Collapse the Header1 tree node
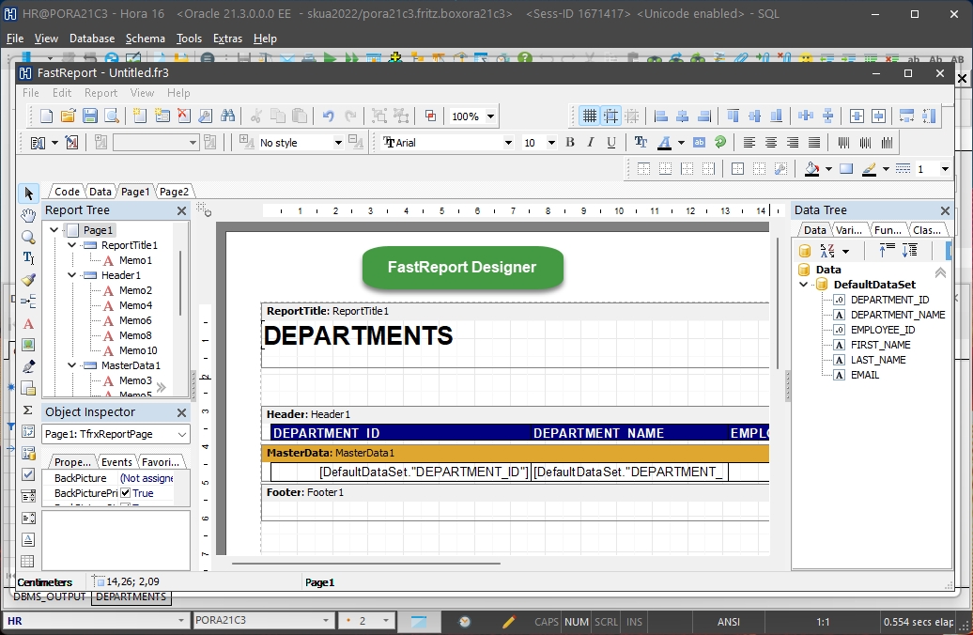The width and height of the screenshot is (973, 635). [72, 275]
